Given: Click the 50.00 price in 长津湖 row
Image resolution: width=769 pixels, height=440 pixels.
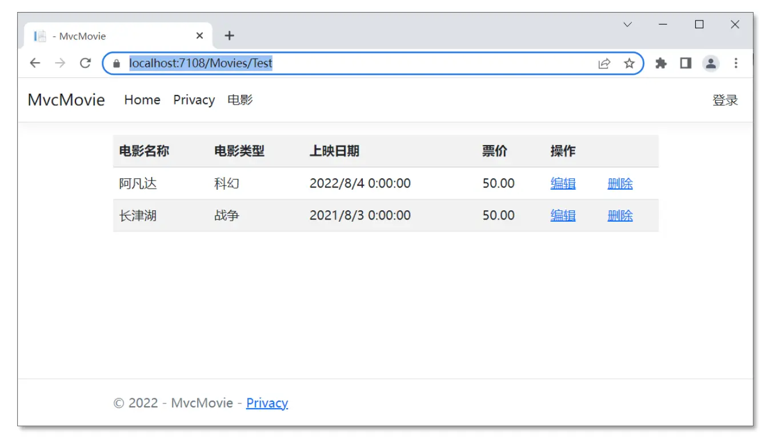Looking at the screenshot, I should [499, 215].
